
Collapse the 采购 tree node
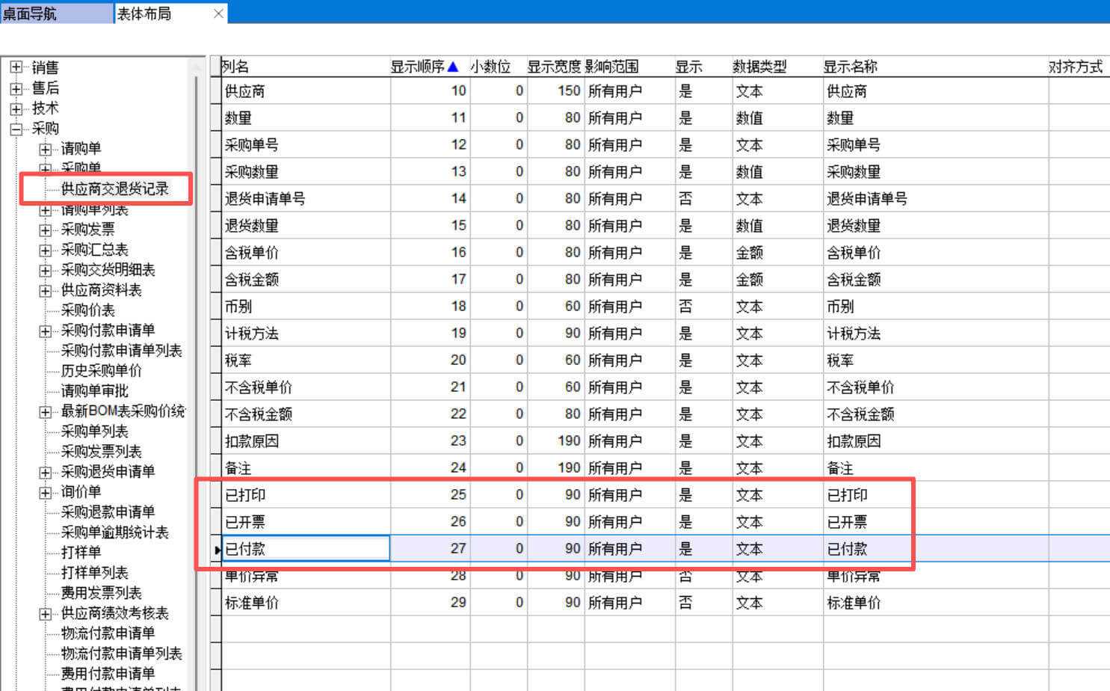pyautogui.click(x=16, y=129)
